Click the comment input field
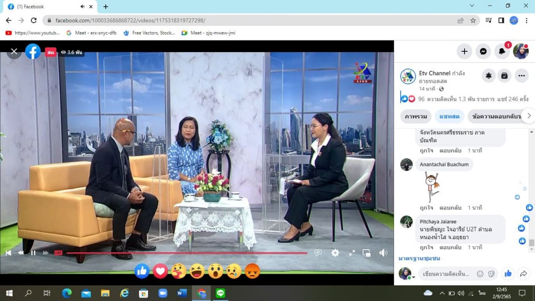Screen dimensions: 535x301 (446, 274)
